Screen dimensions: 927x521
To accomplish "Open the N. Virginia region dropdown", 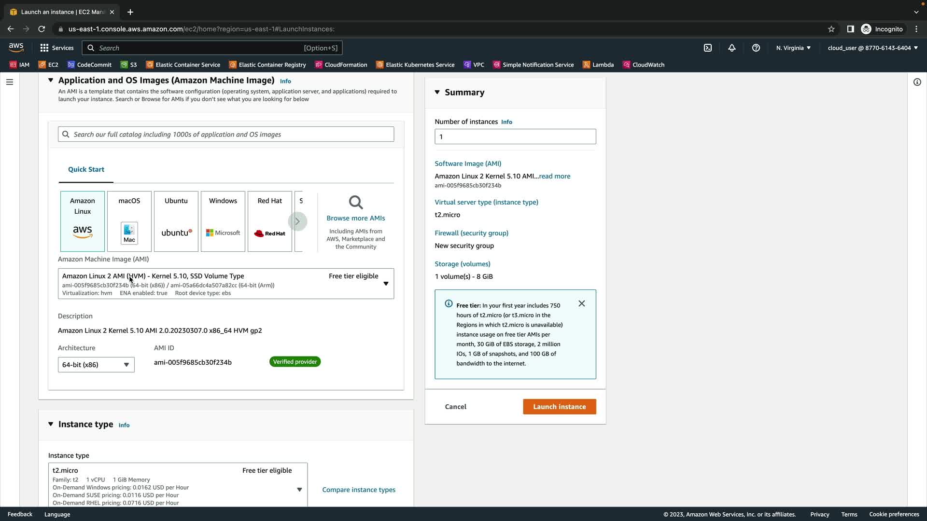I will [x=793, y=48].
